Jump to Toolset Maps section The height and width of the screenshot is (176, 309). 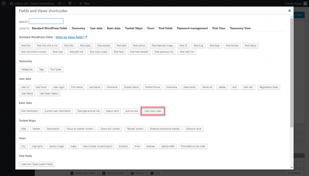tap(134, 28)
